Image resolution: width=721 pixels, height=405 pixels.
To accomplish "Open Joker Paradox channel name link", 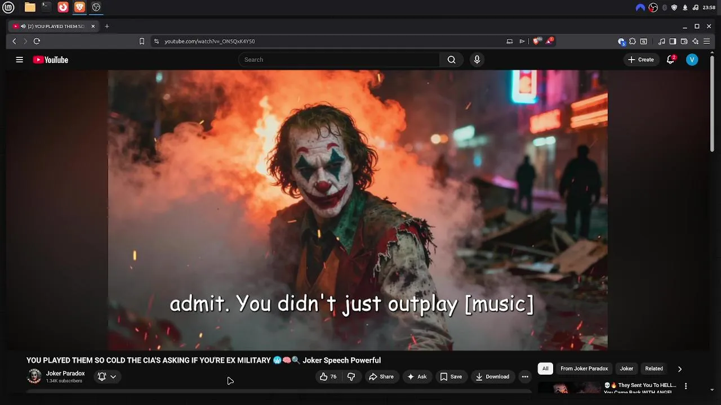I will 65,373.
